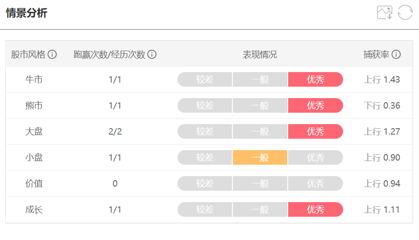Click the 价值 row's 0 count
Viewport: 419px width, 240px height.
[115, 183]
